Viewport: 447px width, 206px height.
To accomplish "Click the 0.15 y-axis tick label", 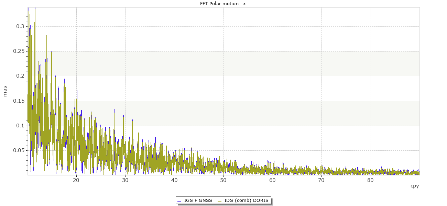I will pyautogui.click(x=19, y=101).
